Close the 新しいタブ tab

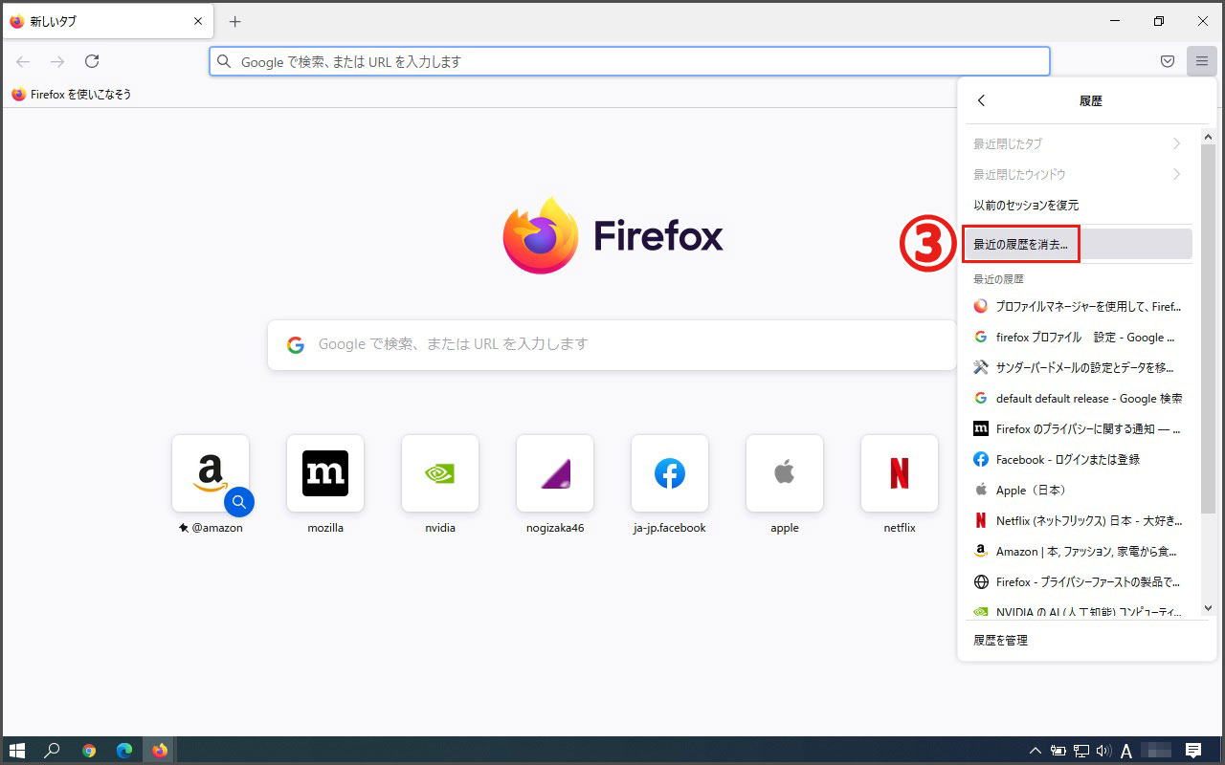(198, 21)
